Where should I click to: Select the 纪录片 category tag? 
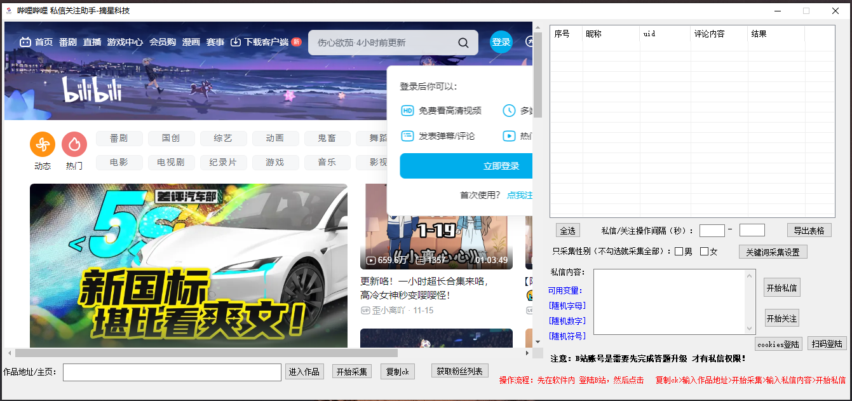point(223,162)
